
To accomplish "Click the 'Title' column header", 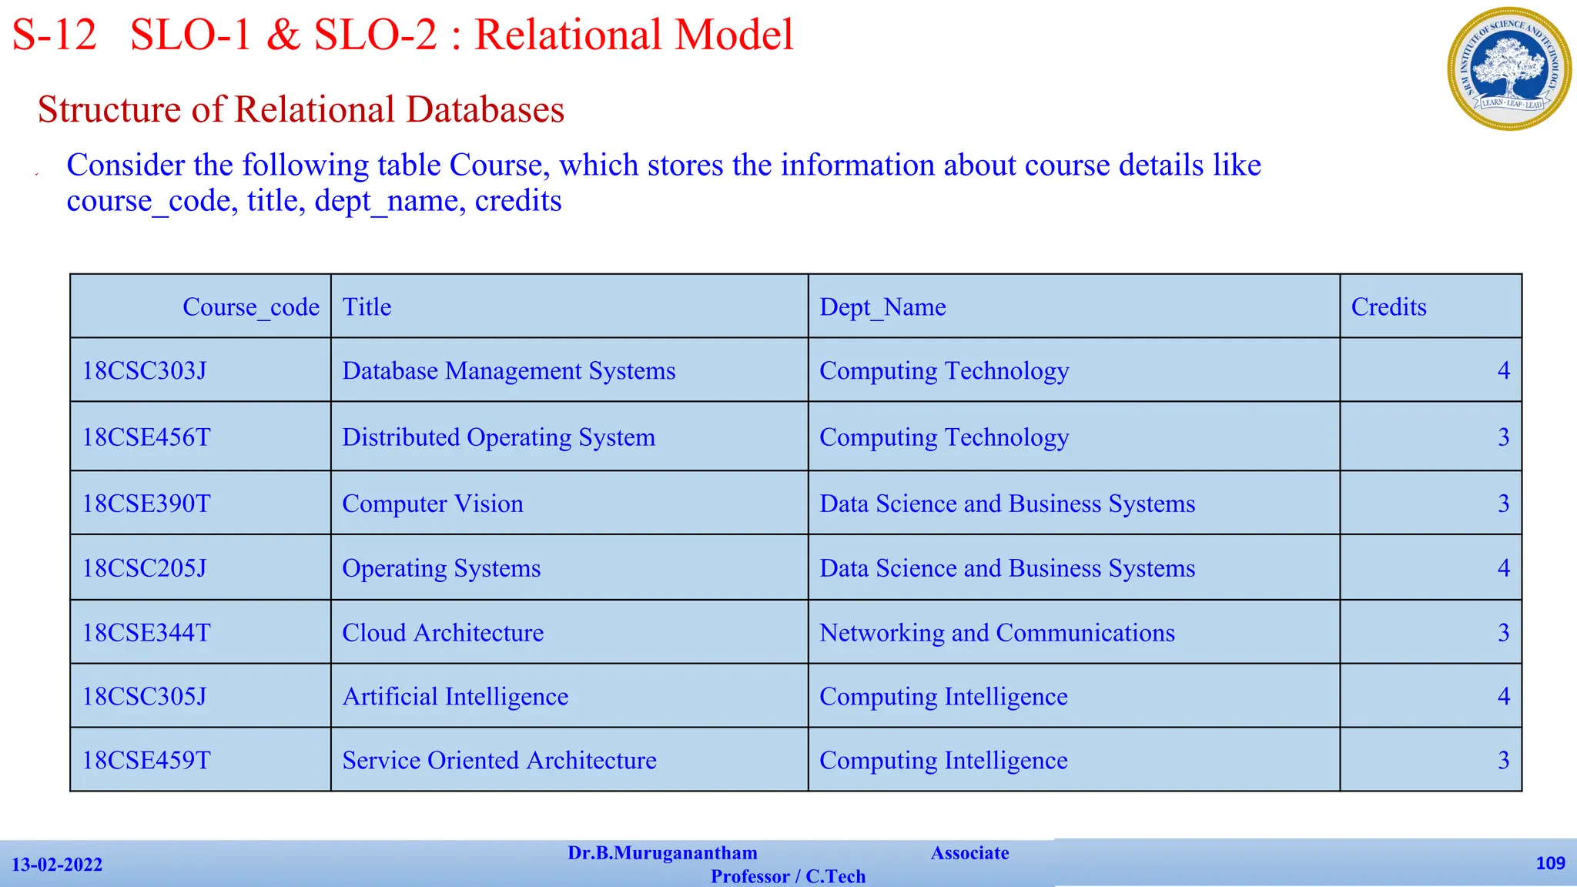I will pyautogui.click(x=570, y=306).
